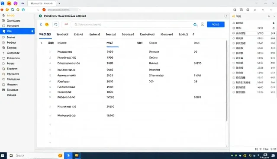Close the right side panel with the X

(x=269, y=16)
